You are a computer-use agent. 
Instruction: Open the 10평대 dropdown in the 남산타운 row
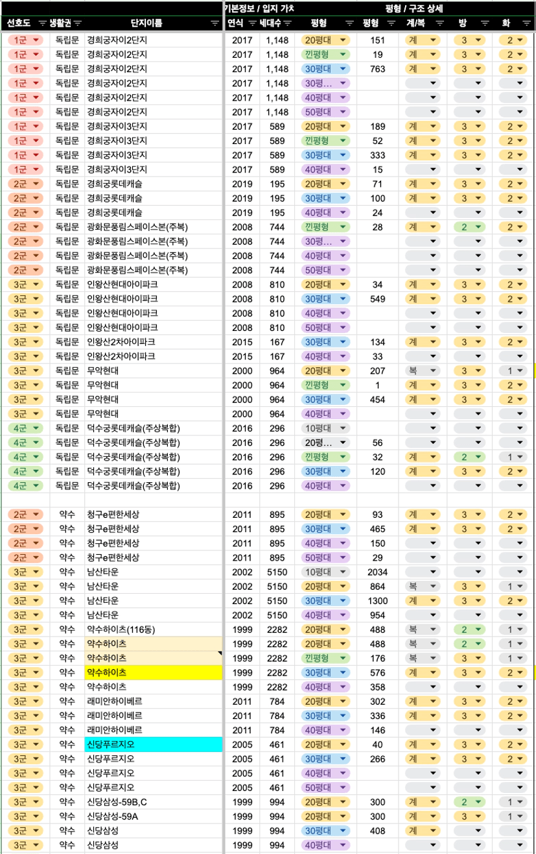click(x=326, y=572)
